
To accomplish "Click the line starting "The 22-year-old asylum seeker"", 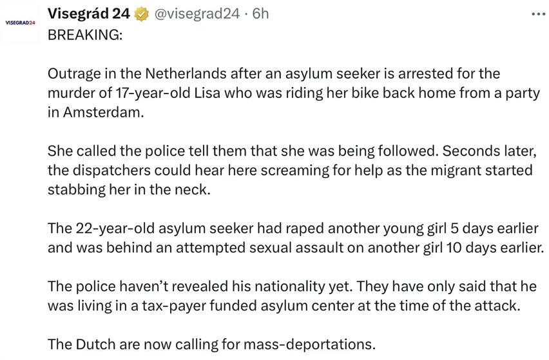I will [x=293, y=228].
